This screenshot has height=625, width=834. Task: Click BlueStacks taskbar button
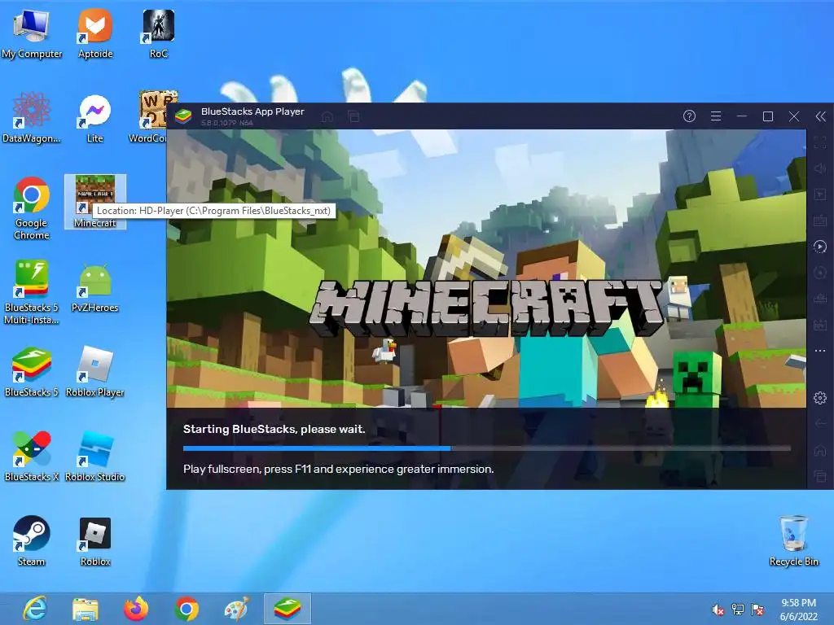tap(288, 609)
